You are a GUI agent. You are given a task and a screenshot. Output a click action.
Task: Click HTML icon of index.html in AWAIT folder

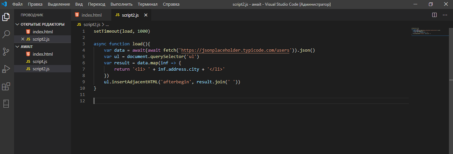[x=28, y=54]
